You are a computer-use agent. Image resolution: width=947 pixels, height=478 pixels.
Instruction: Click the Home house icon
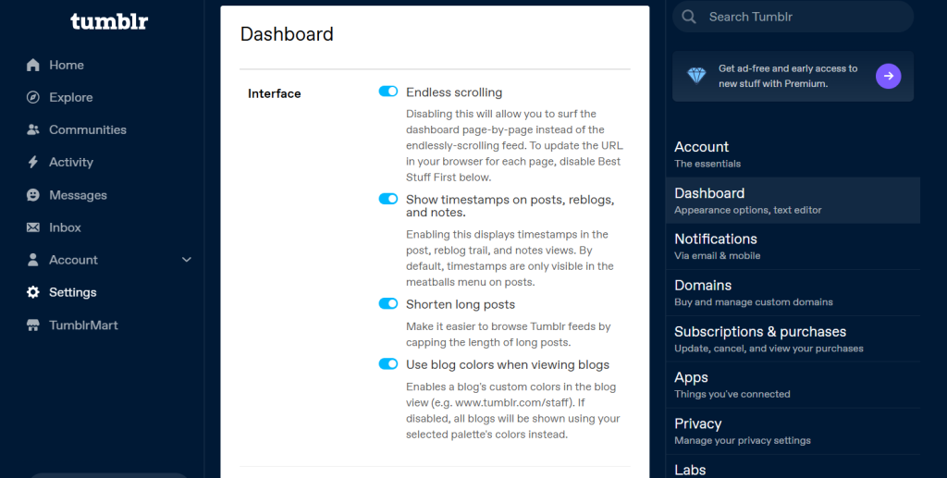[x=33, y=65]
